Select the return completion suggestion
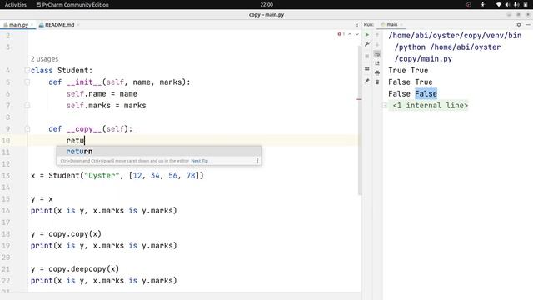533x300 pixels. tap(159, 152)
